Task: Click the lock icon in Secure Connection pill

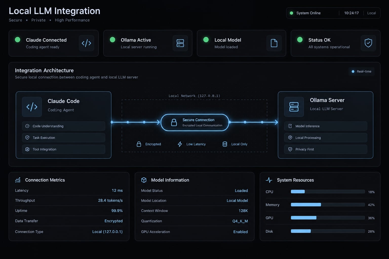Action: [174, 123]
